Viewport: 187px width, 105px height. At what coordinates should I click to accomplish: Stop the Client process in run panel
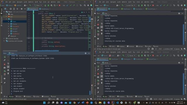(x=5, y=64)
